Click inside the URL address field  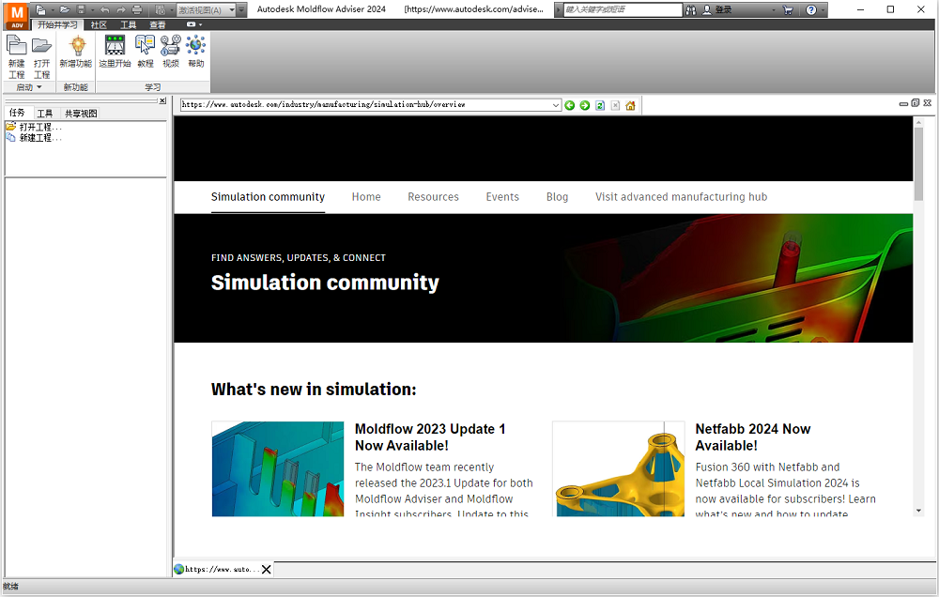click(366, 104)
